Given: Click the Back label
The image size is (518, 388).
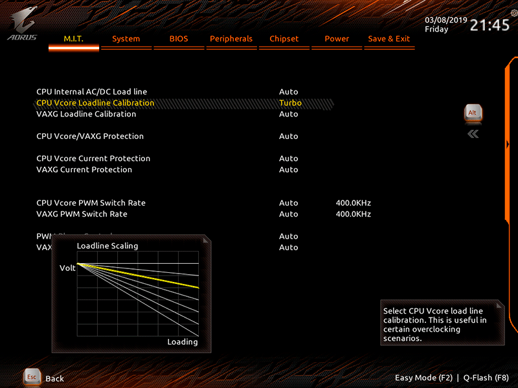Looking at the screenshot, I should (54, 379).
